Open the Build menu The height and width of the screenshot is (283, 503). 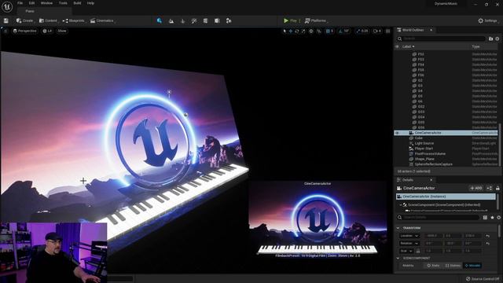pyautogui.click(x=77, y=3)
